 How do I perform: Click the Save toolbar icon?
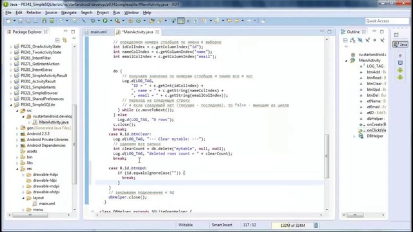21,21
